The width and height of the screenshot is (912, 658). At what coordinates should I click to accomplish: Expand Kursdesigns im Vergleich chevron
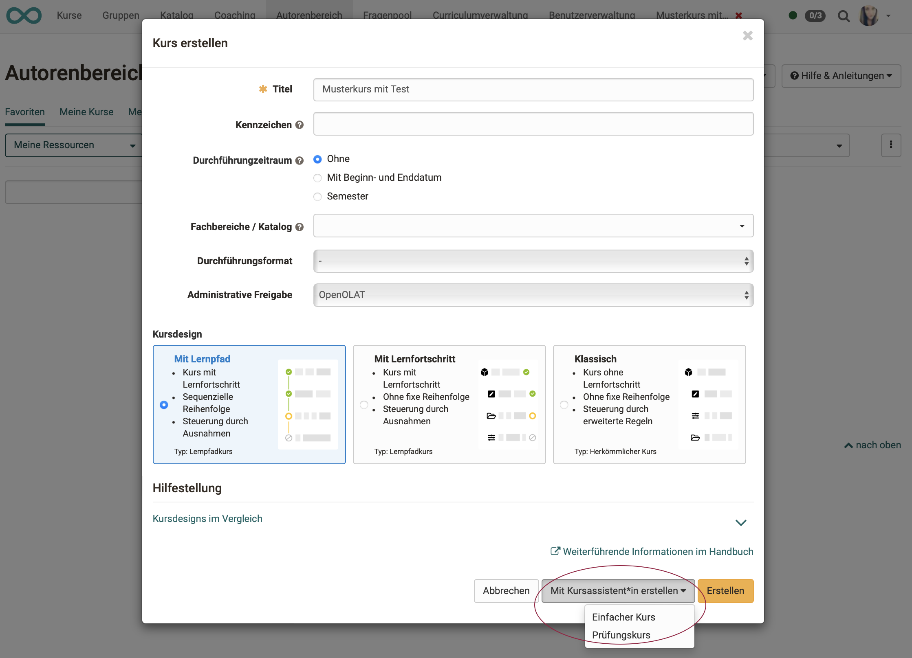click(x=740, y=522)
